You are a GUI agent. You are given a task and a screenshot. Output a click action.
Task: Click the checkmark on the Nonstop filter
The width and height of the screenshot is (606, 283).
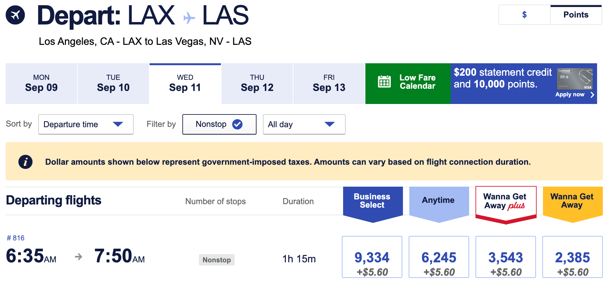click(237, 124)
